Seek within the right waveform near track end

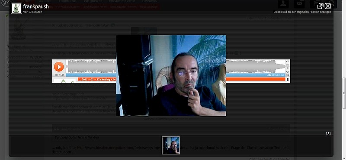point(256,66)
